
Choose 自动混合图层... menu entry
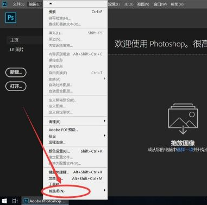click(75, 91)
